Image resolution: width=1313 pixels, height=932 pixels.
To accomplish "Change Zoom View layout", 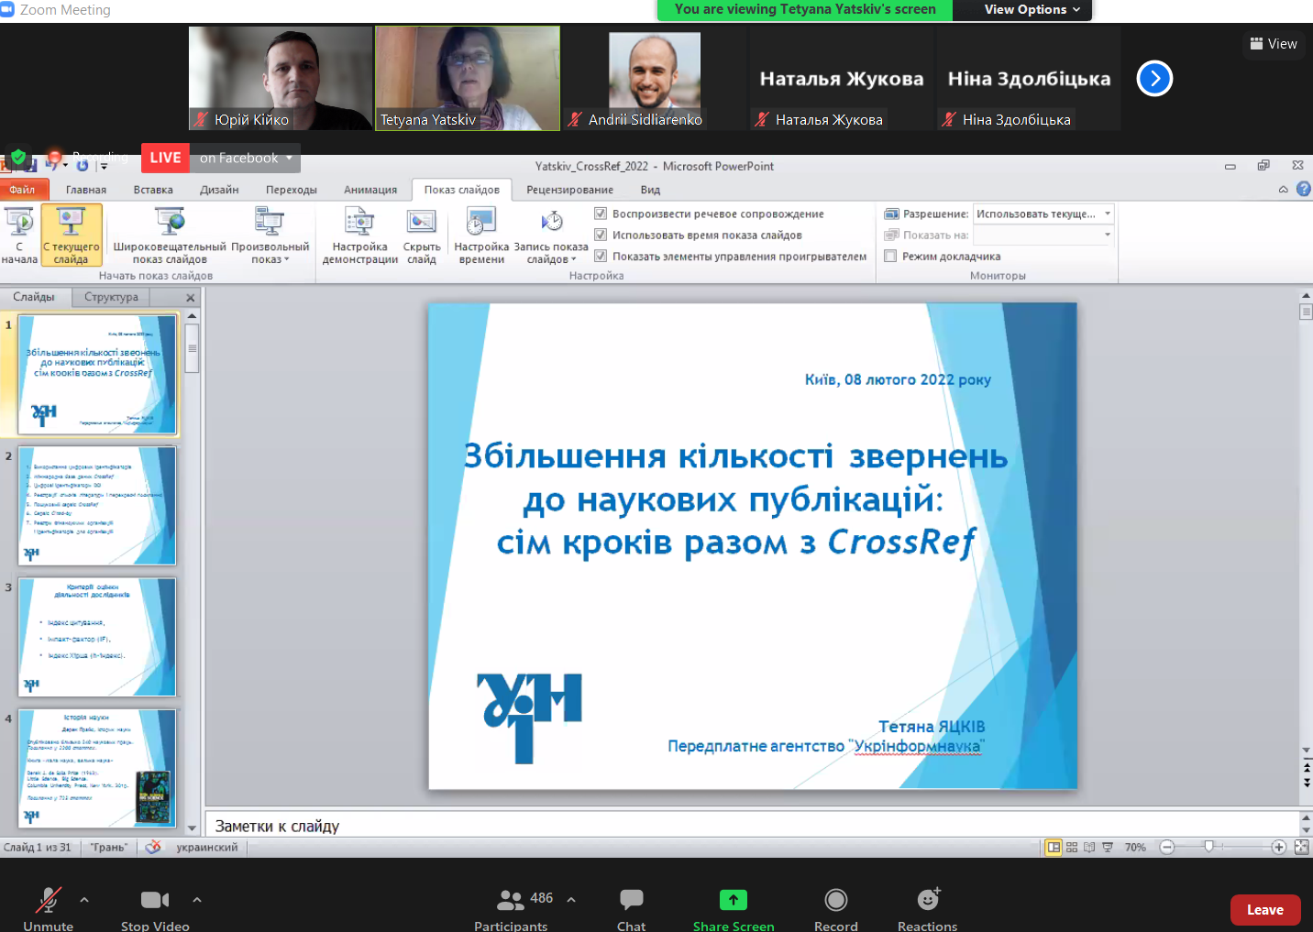I will (1274, 43).
